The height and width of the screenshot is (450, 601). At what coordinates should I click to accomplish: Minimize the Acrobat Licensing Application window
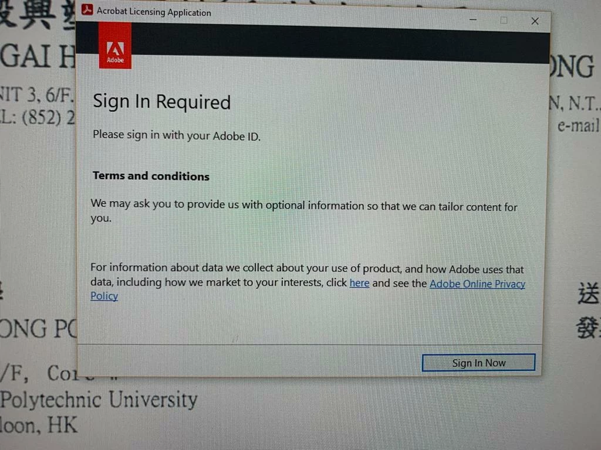pos(474,19)
